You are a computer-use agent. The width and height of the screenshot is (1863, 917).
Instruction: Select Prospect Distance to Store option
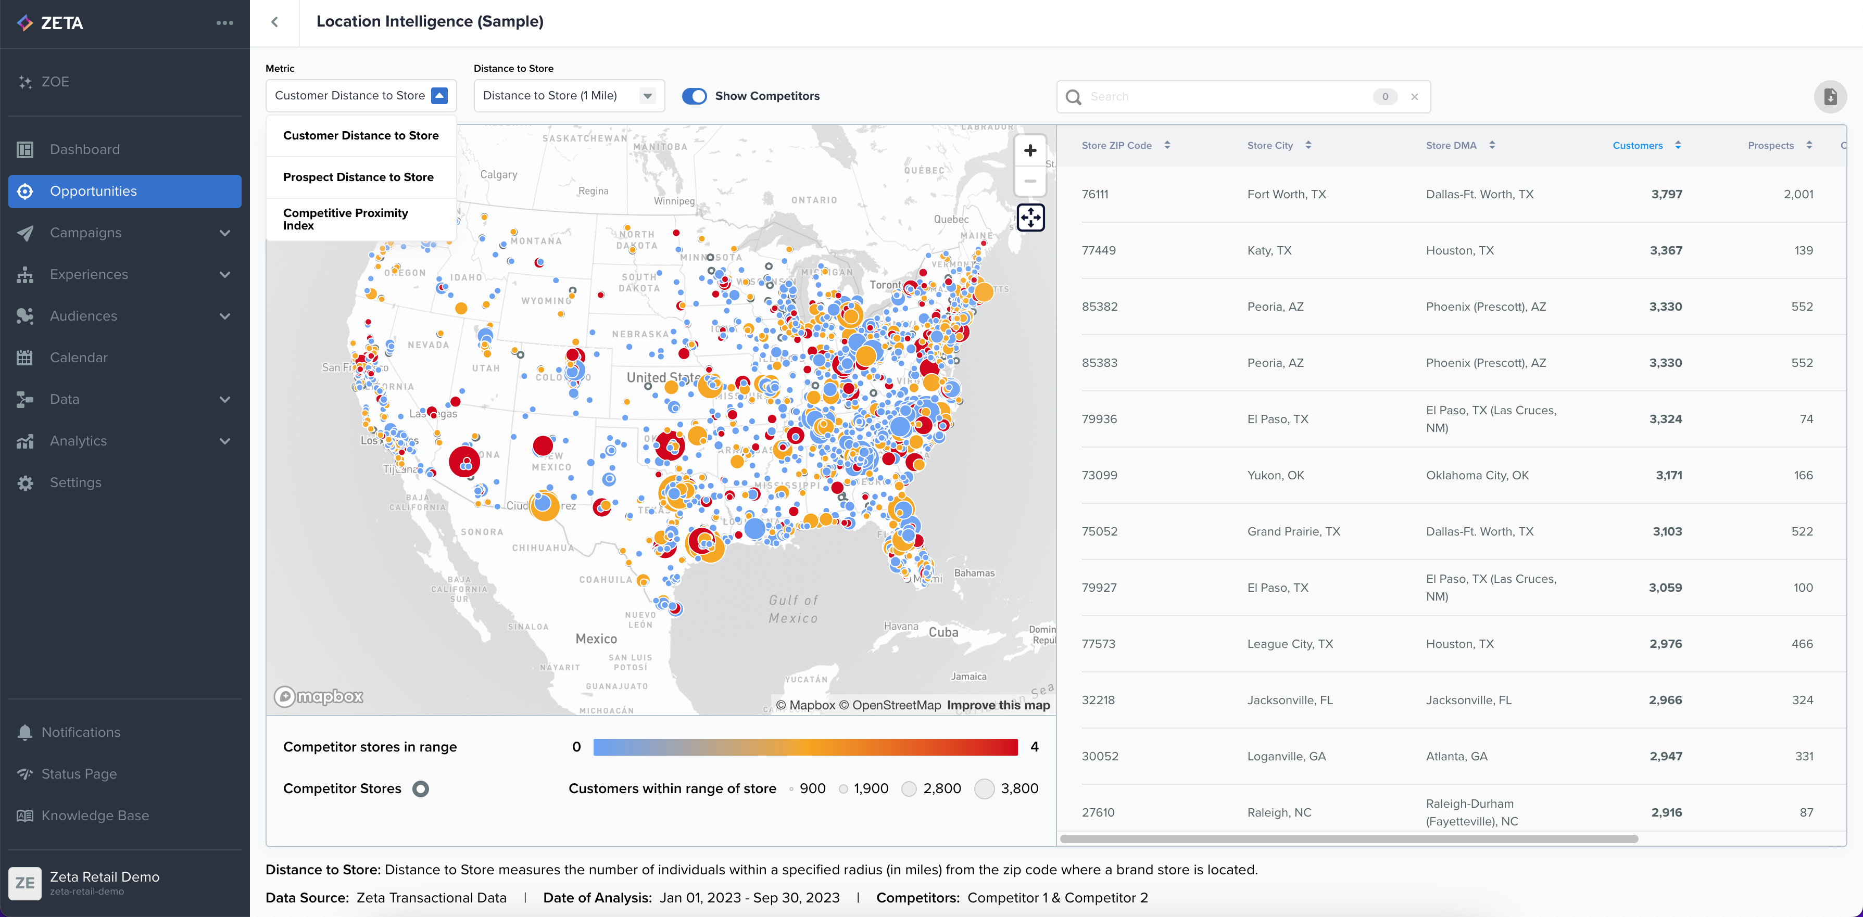click(x=361, y=177)
